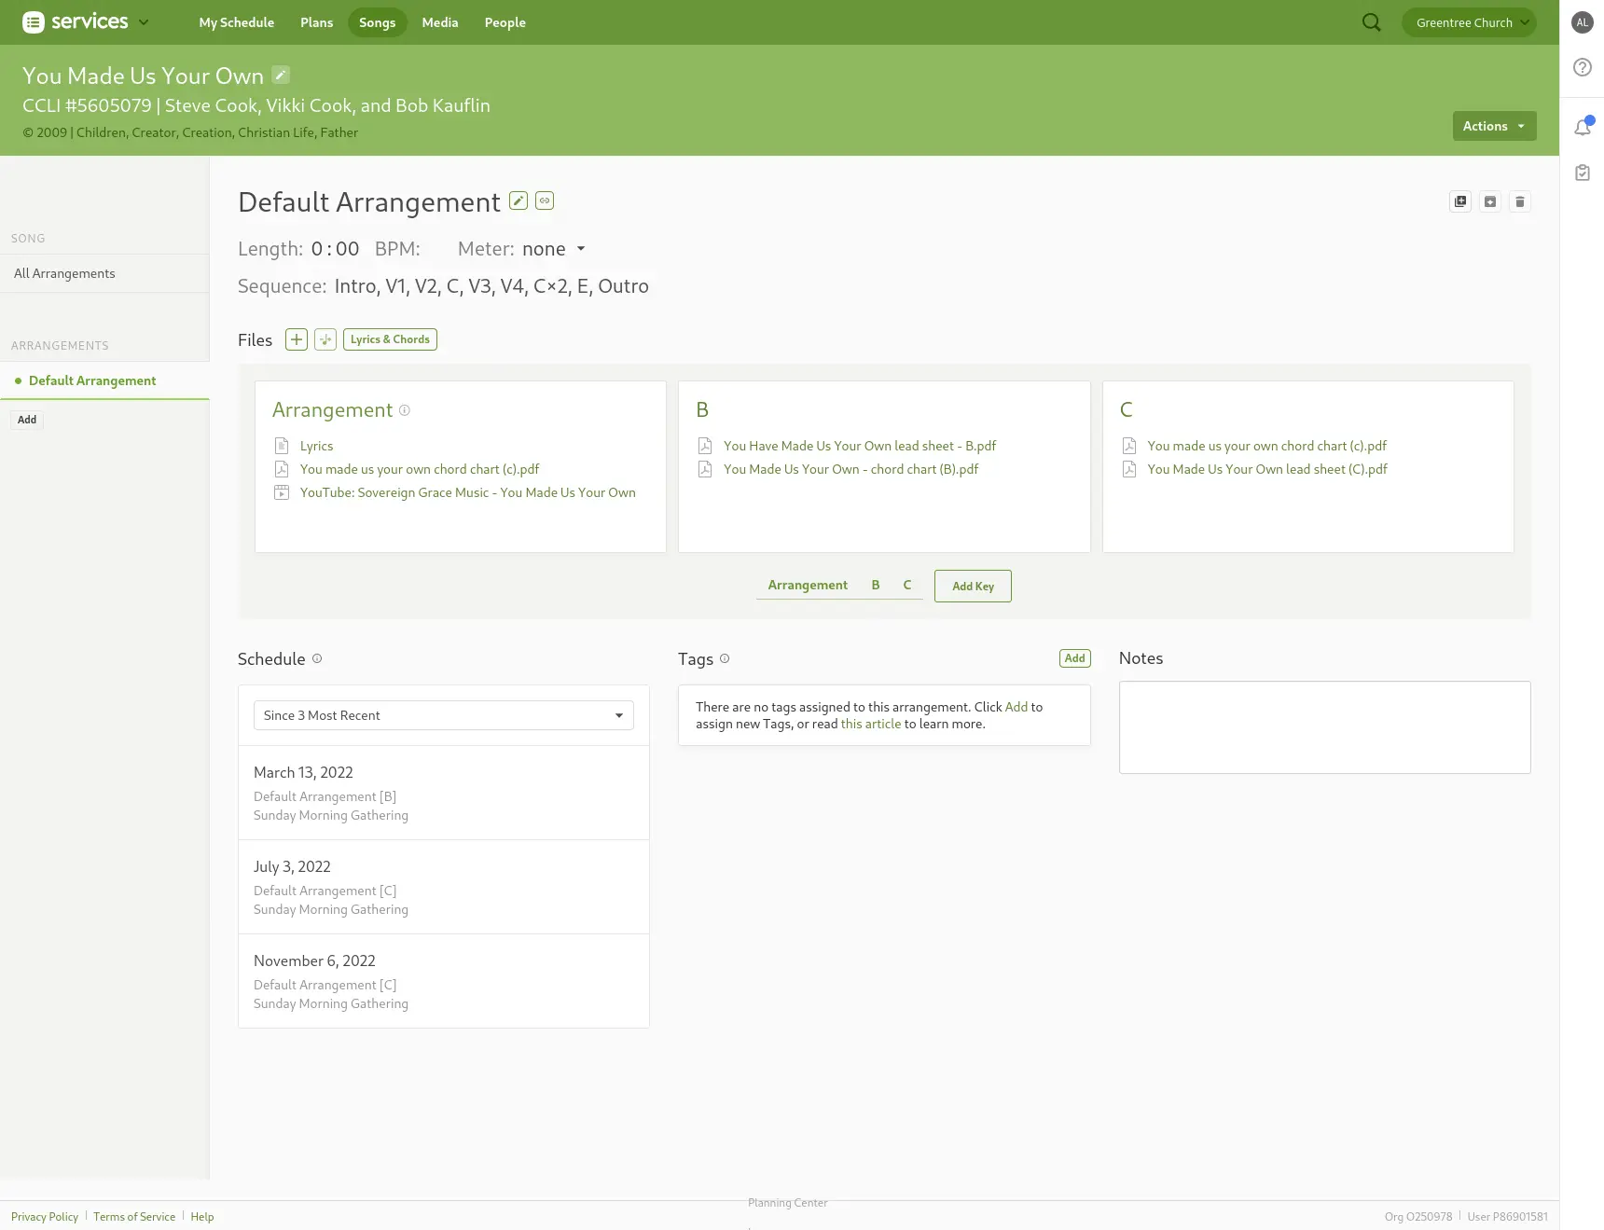Click the Tags info icon
The width and height of the screenshot is (1604, 1230).
[x=725, y=658]
